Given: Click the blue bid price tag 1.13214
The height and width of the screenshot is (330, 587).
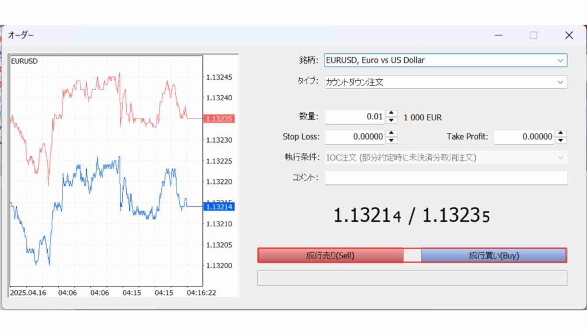Looking at the screenshot, I should click(x=220, y=207).
